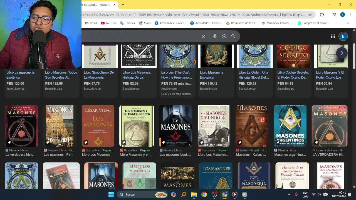Open Libro La masonería esotérica listing
This screenshot has width=356, height=200.
coord(21,75)
